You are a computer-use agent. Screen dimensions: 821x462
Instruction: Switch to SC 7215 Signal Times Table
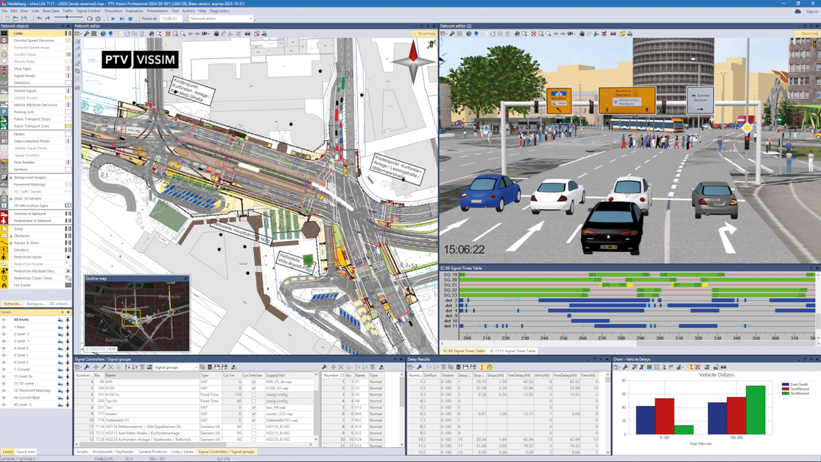[512, 351]
